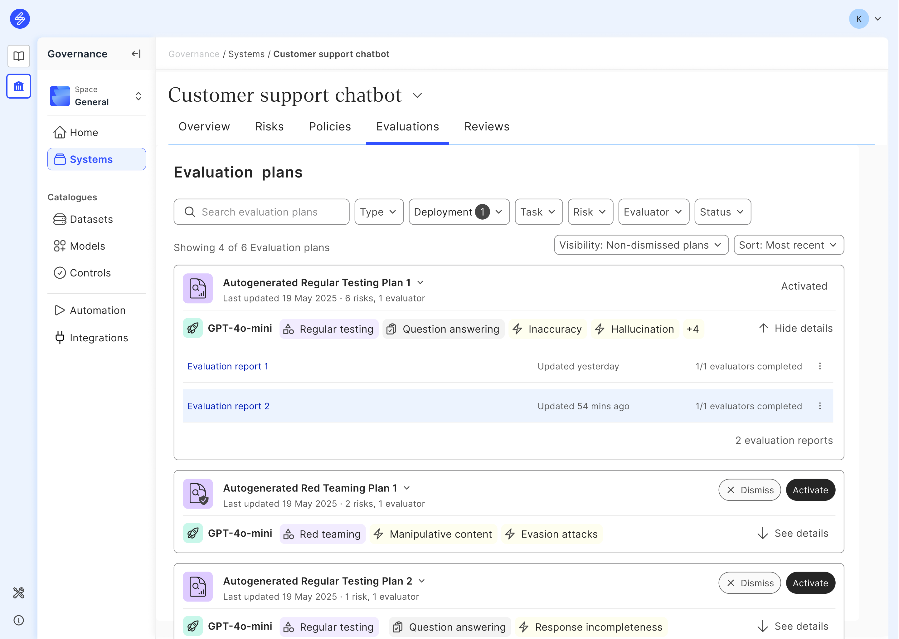The height and width of the screenshot is (639, 899).
Task: Collapse the Governance sidebar panel
Action: click(x=136, y=54)
